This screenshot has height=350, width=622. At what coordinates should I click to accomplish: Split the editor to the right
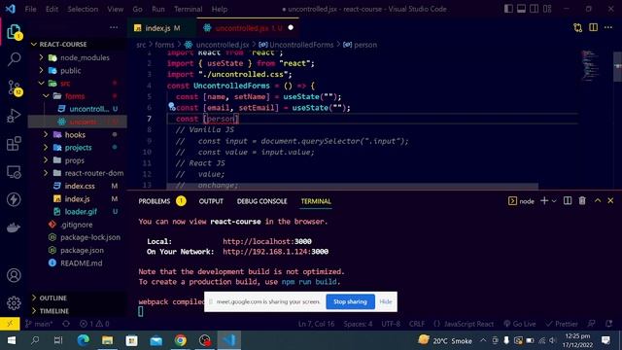(593, 27)
